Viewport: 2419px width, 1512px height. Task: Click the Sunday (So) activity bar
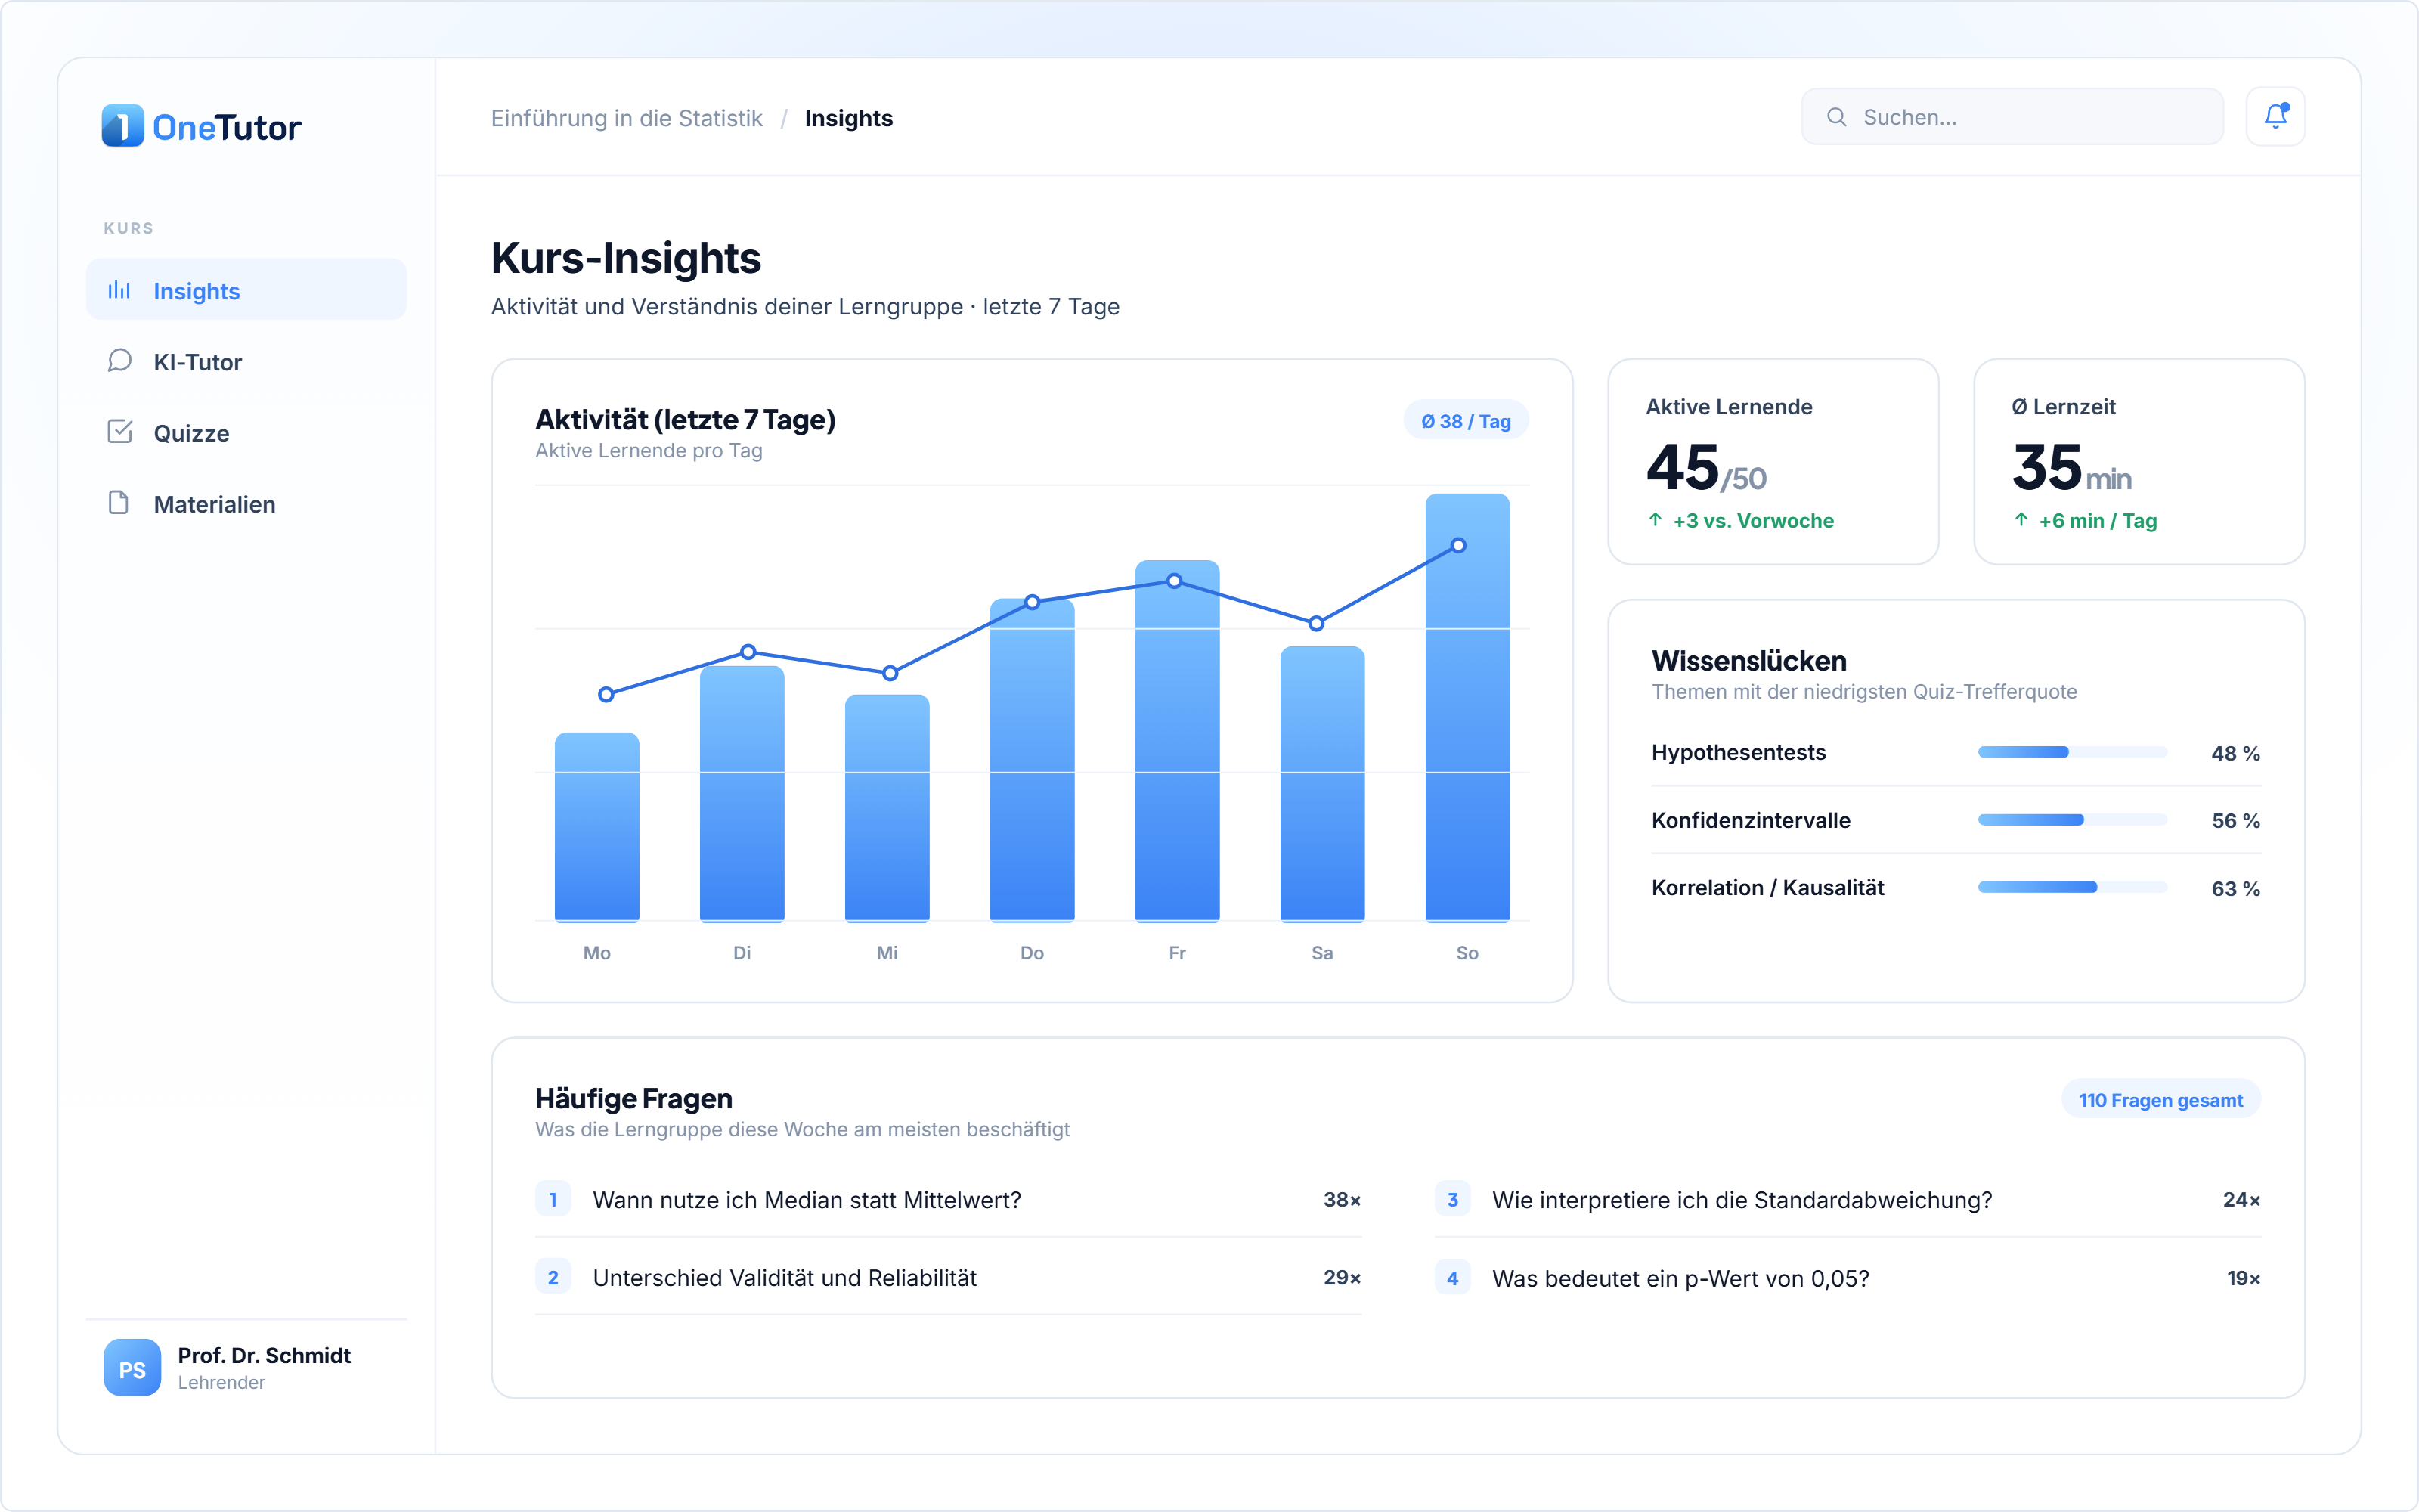pyautogui.click(x=1467, y=707)
